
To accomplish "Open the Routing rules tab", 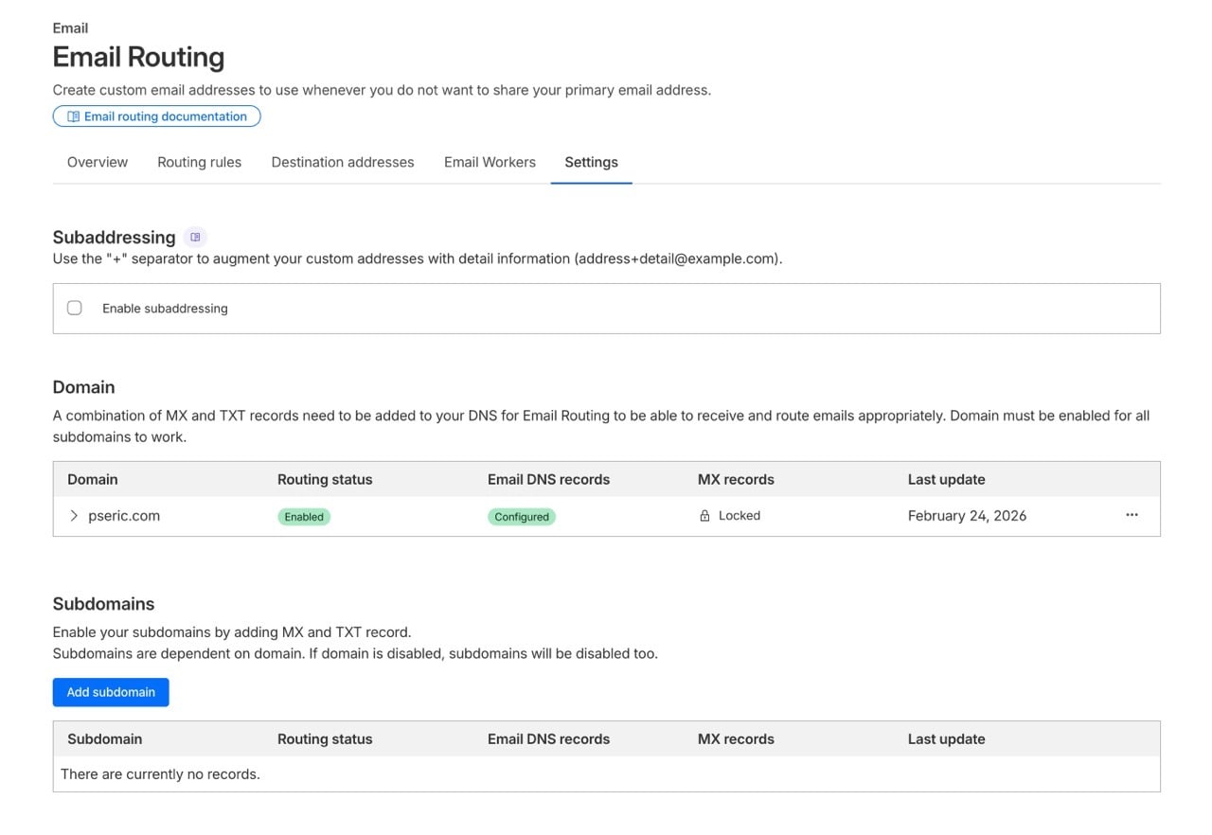I will pos(199,162).
